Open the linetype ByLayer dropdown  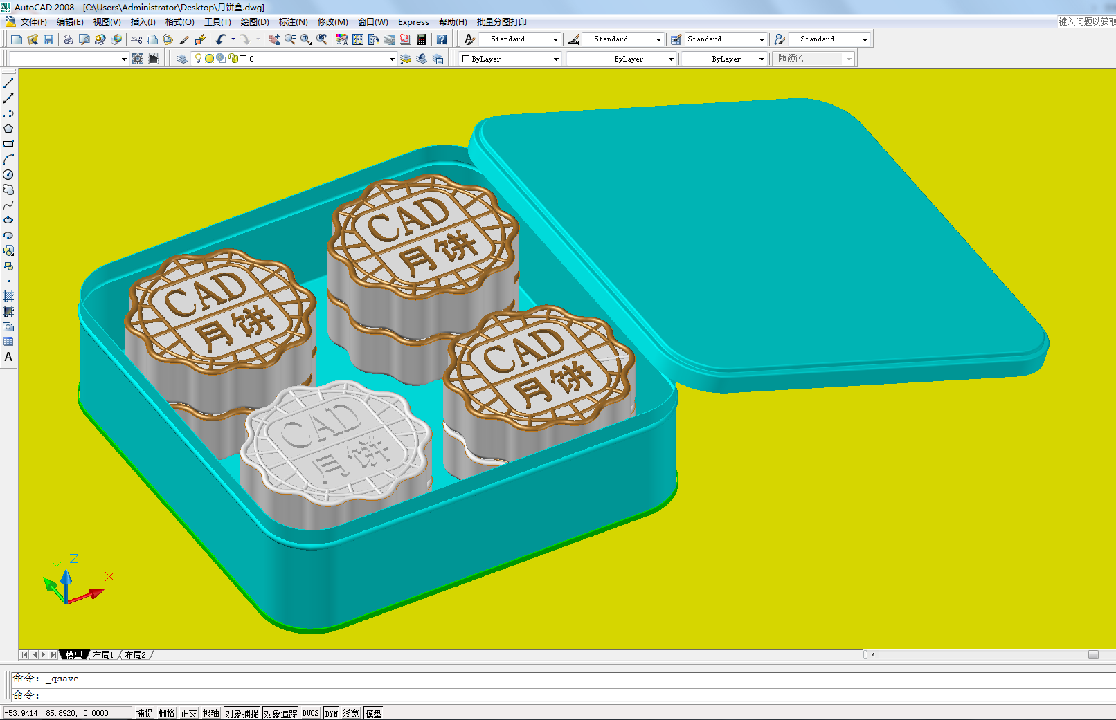point(671,59)
